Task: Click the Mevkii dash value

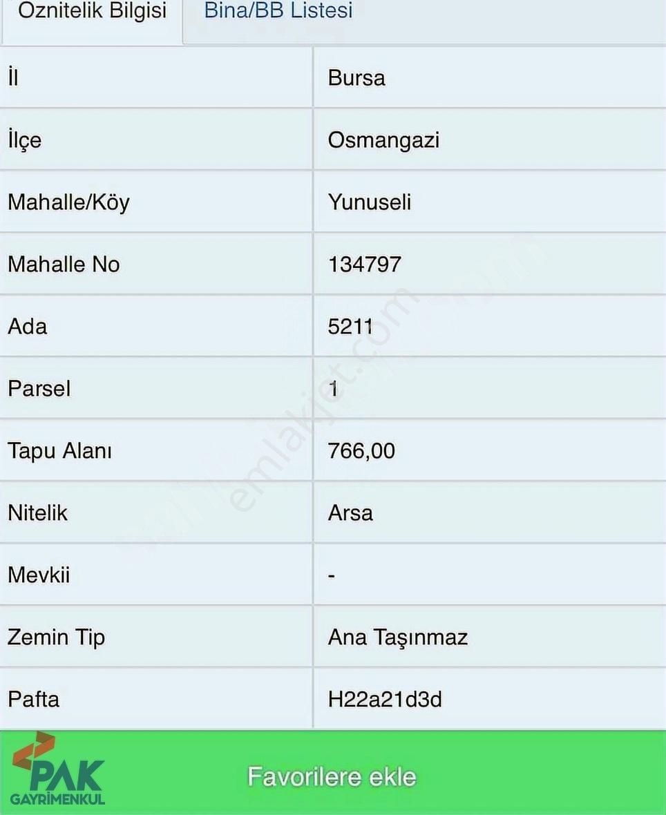Action: point(332,576)
